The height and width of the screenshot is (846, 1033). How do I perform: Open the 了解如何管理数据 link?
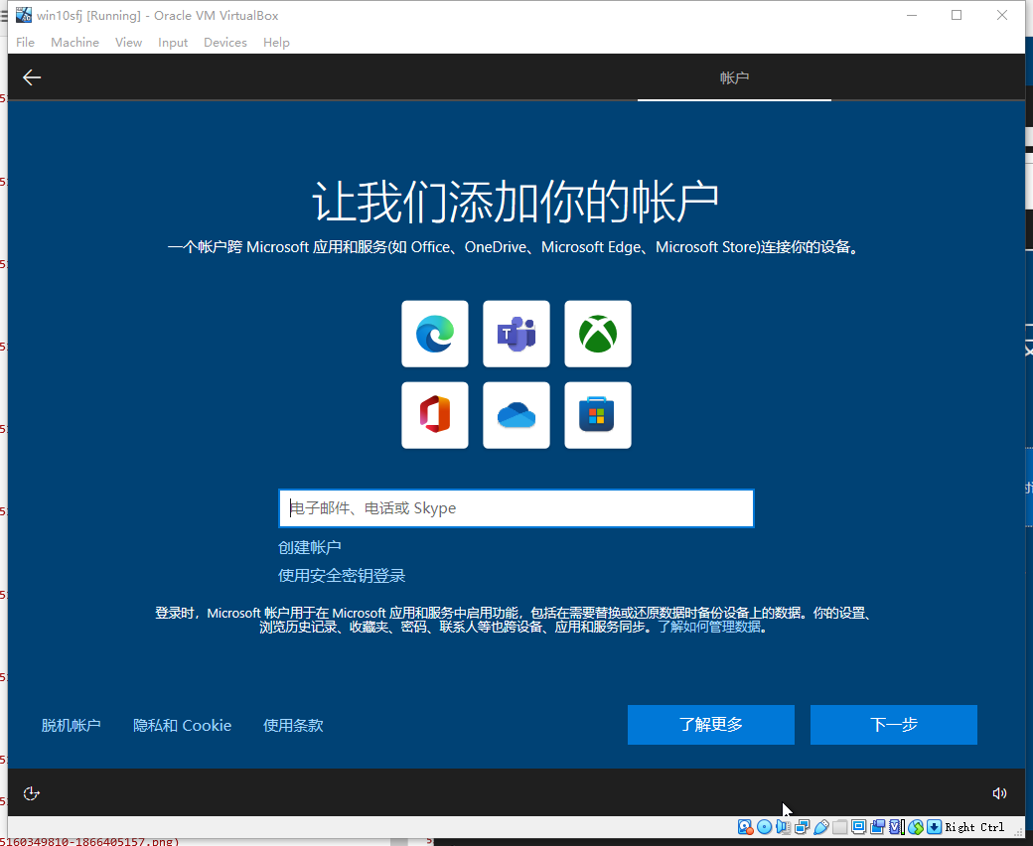709,627
